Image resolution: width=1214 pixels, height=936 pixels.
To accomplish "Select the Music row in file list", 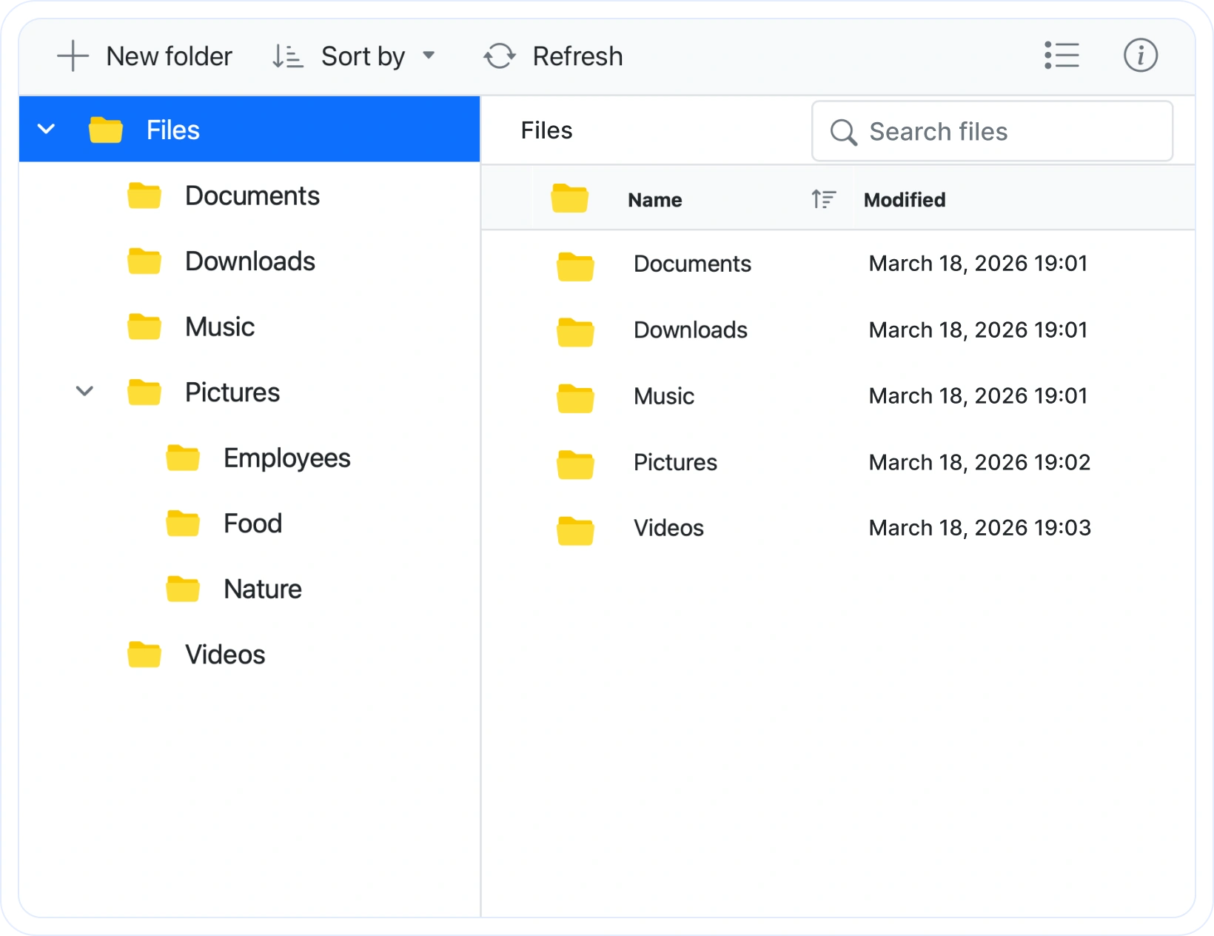I will click(x=838, y=396).
